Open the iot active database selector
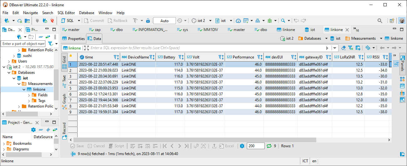 221,21
